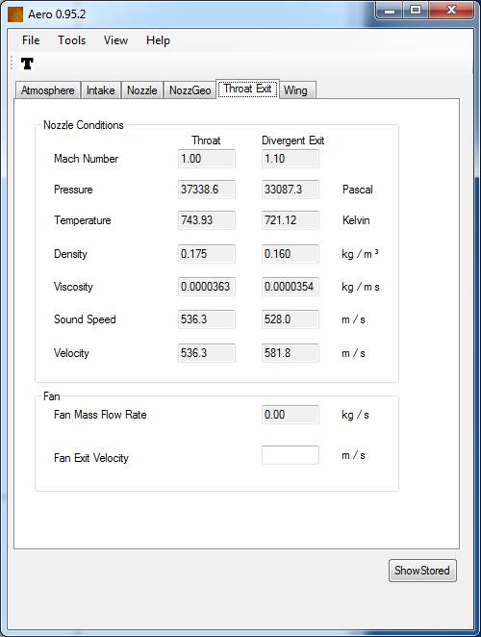Go to the NozzGeo tab

190,90
